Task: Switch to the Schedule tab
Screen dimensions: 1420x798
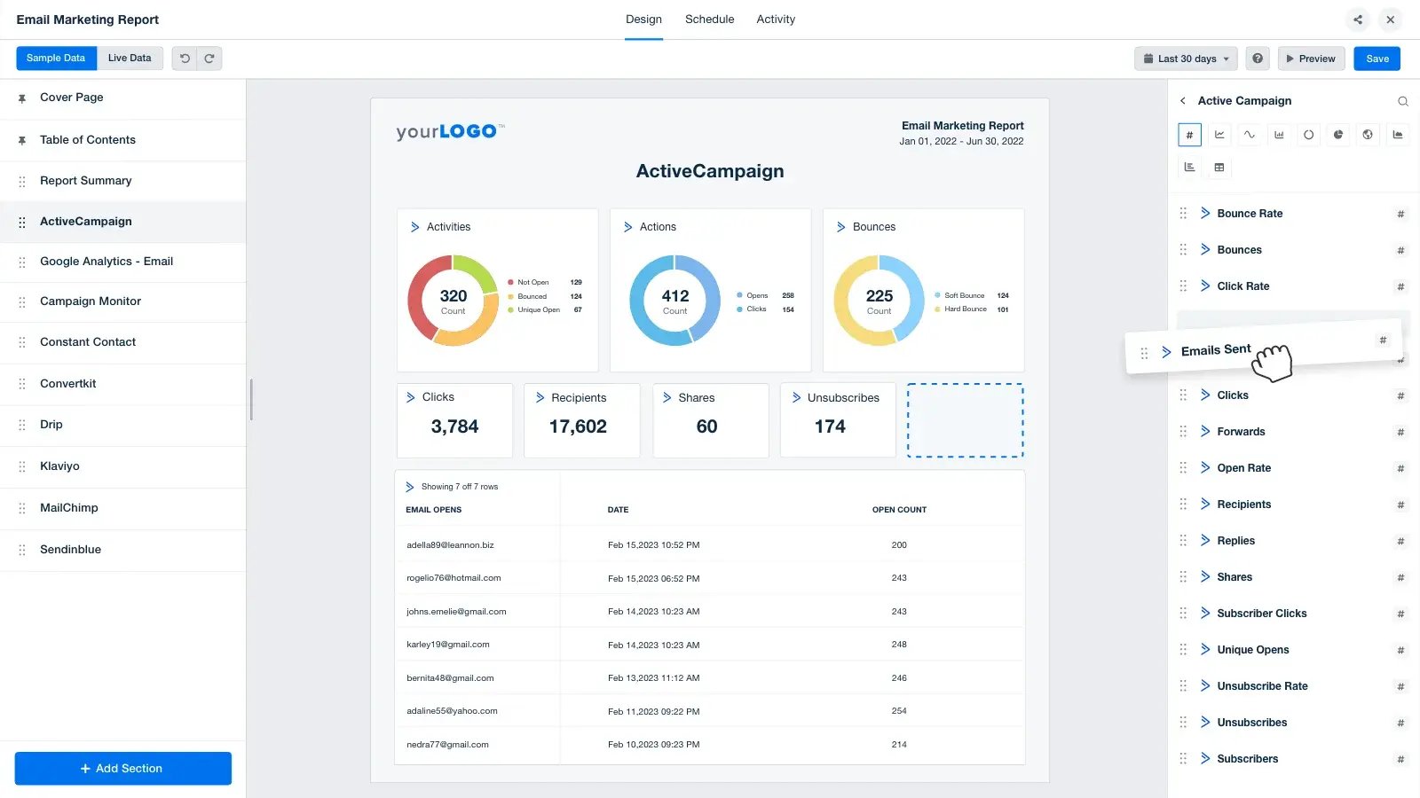Action: pos(709,19)
